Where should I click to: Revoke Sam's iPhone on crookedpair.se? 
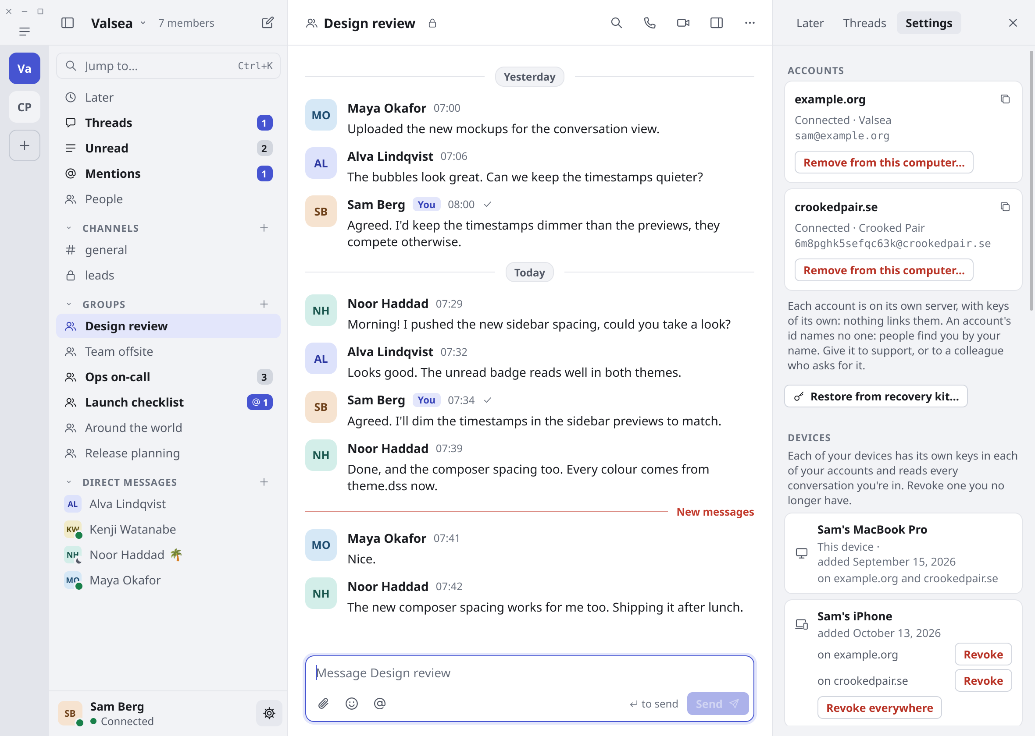coord(983,681)
